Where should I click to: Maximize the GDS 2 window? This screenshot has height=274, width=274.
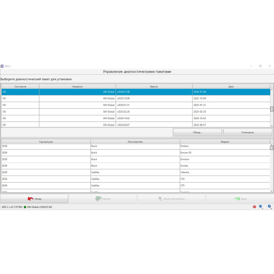point(260,66)
